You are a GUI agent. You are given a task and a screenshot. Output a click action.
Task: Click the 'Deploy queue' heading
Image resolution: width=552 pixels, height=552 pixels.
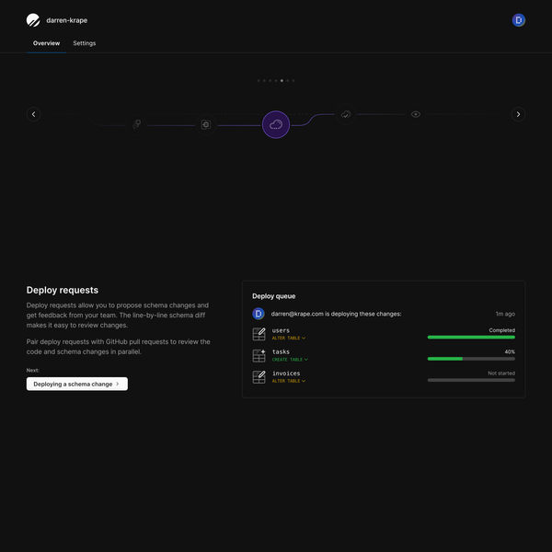point(273,296)
